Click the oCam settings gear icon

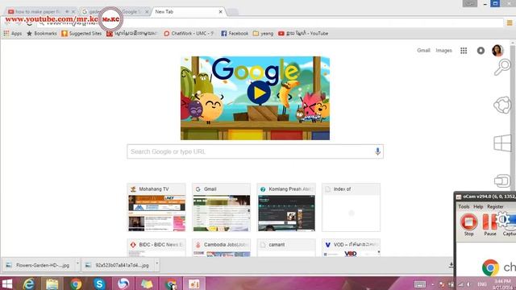(503, 219)
